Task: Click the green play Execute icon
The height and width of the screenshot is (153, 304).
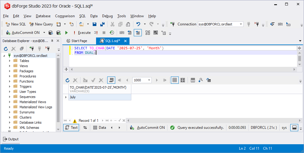Action: 67,33
